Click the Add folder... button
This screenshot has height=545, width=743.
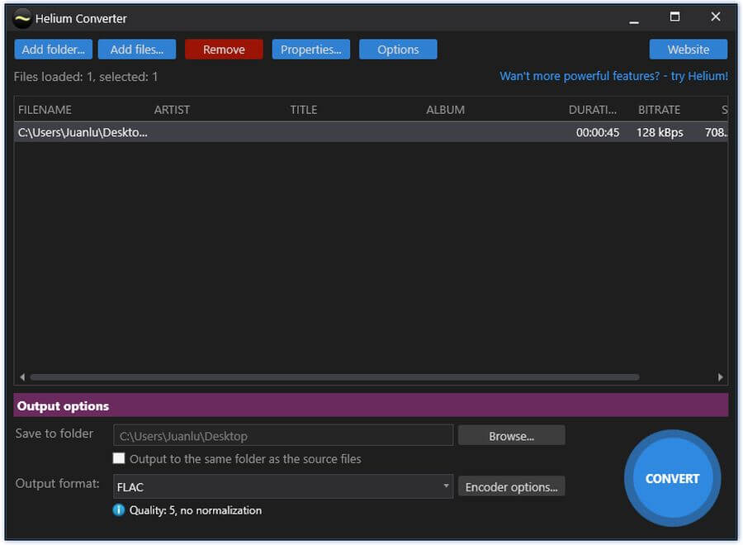click(x=54, y=50)
